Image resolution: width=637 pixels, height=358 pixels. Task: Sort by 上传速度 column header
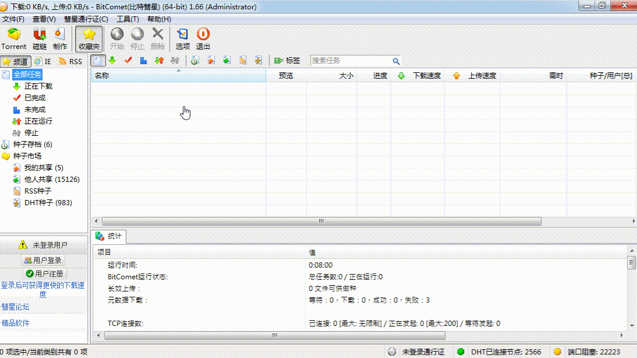[472, 76]
